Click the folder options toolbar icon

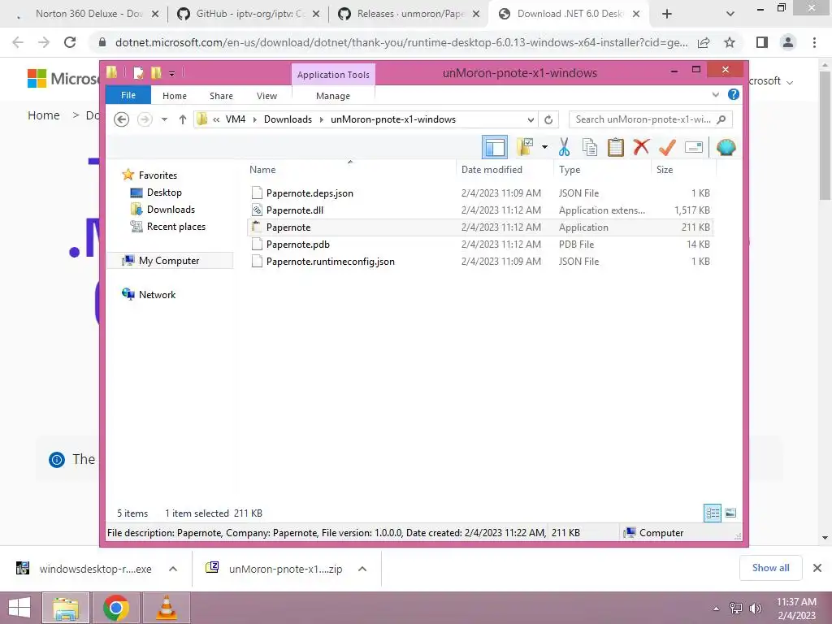525,148
